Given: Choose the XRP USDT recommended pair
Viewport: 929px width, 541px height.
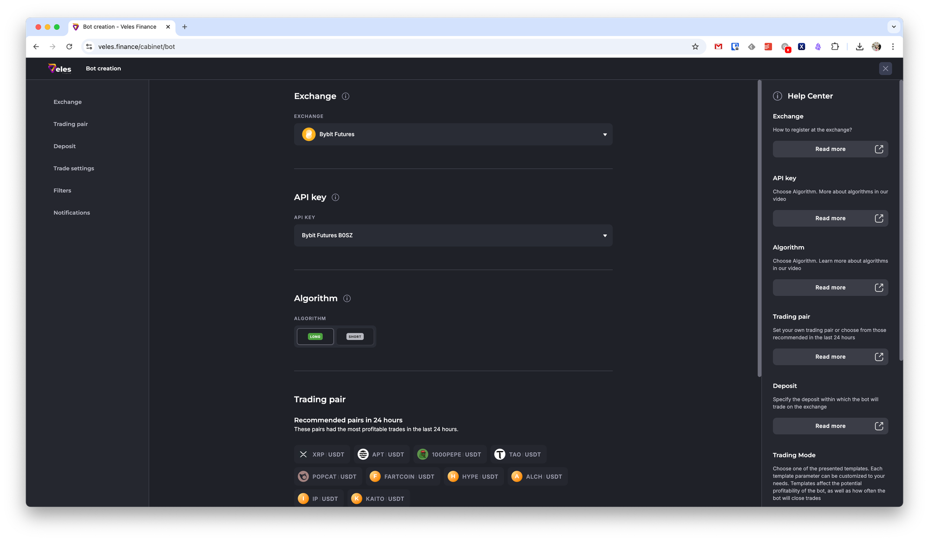Looking at the screenshot, I should [322, 455].
